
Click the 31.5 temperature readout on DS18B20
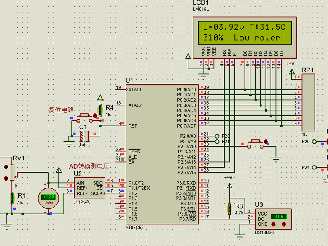pyautogui.click(x=279, y=216)
